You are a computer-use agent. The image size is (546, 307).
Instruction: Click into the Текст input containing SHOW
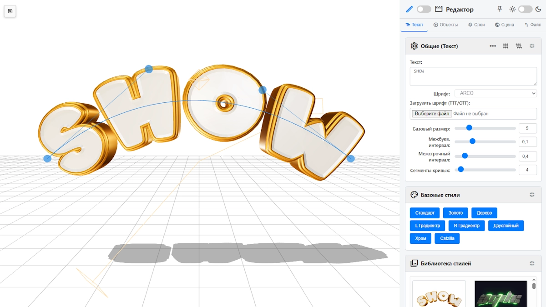(473, 76)
